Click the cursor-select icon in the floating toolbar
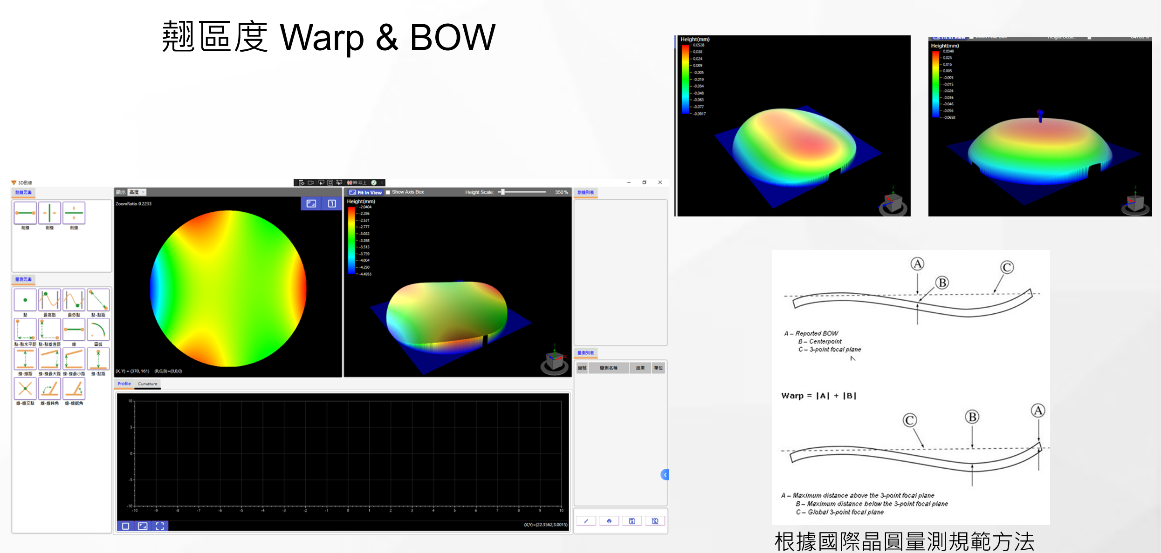1161x553 pixels. pos(321,182)
